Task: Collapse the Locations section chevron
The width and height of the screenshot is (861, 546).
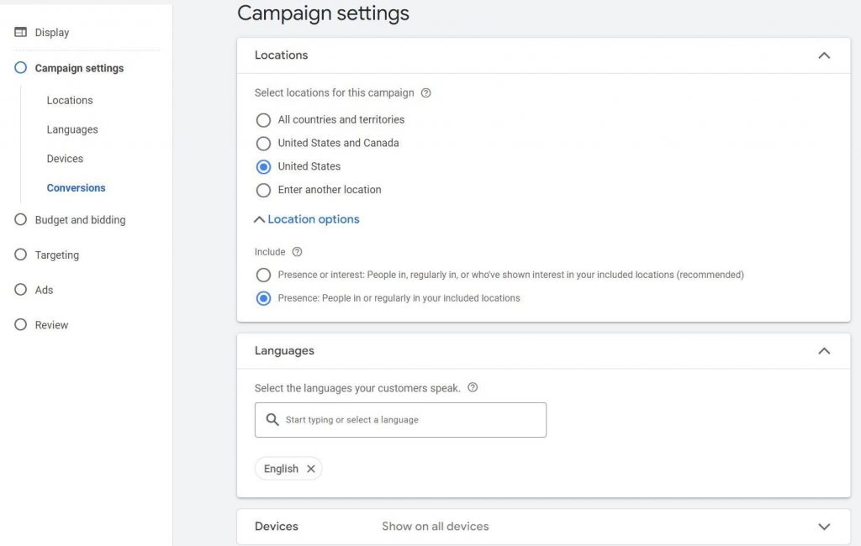Action: 824,55
